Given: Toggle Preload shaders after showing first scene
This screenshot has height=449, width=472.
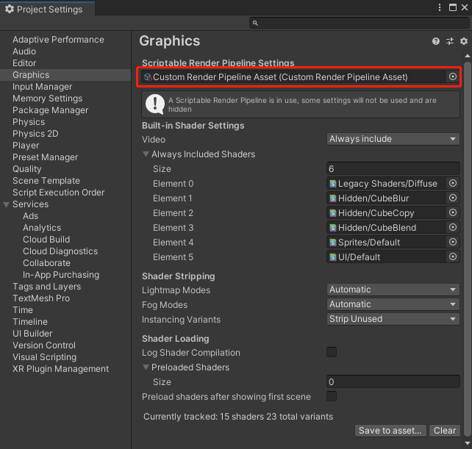Looking at the screenshot, I should 332,396.
